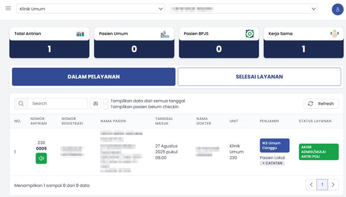
Task: Click the Search input field
Action: [57, 103]
